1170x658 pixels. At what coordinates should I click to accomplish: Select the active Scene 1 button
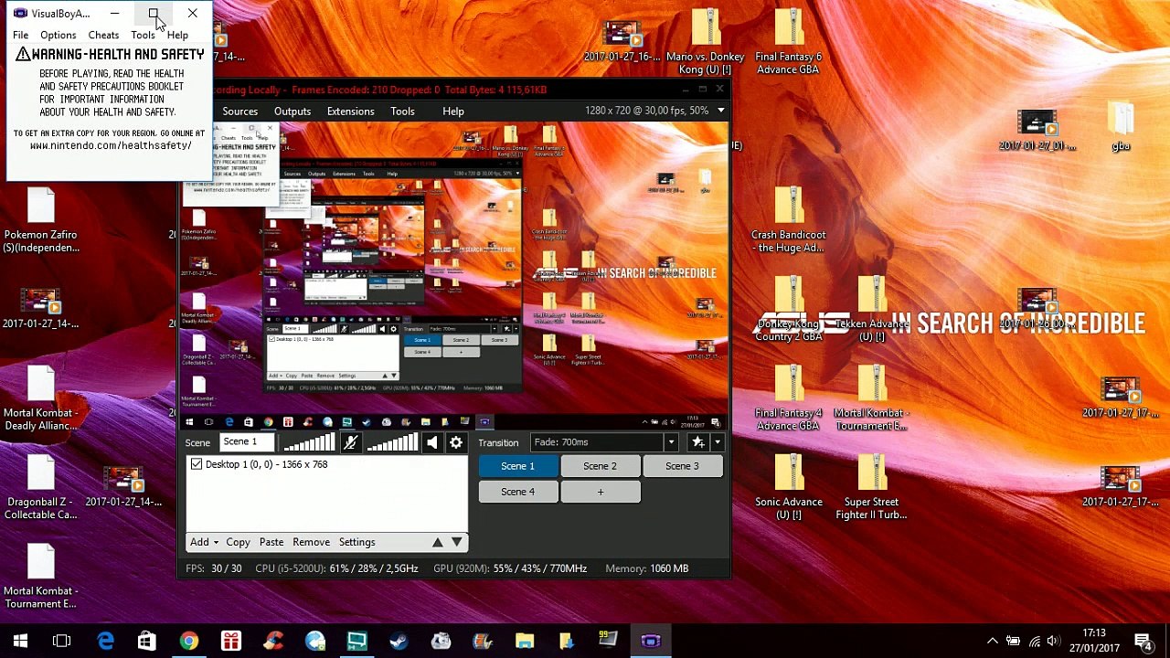click(x=517, y=466)
